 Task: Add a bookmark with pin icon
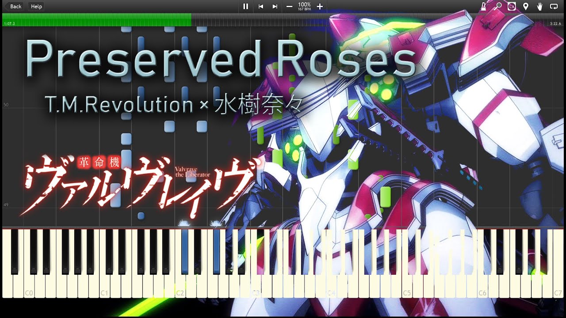click(x=526, y=6)
